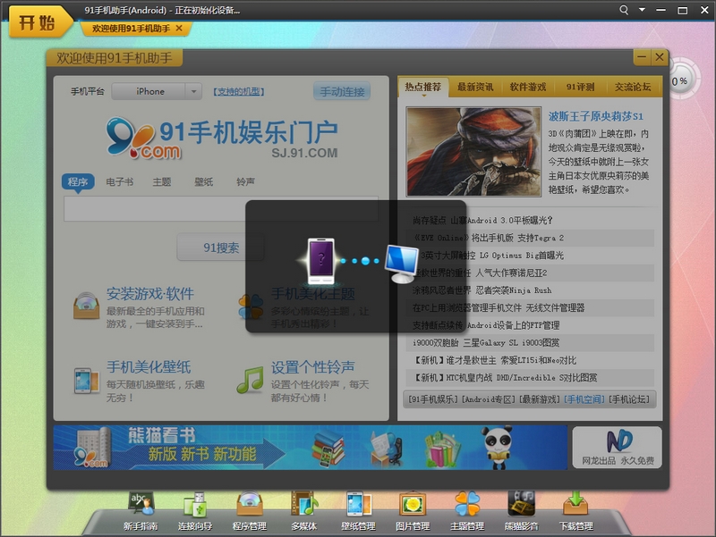
Task: Switch to 最新资讯 news tab
Action: (475, 87)
